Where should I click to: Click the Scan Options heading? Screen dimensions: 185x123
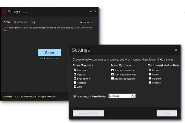pos(121,65)
